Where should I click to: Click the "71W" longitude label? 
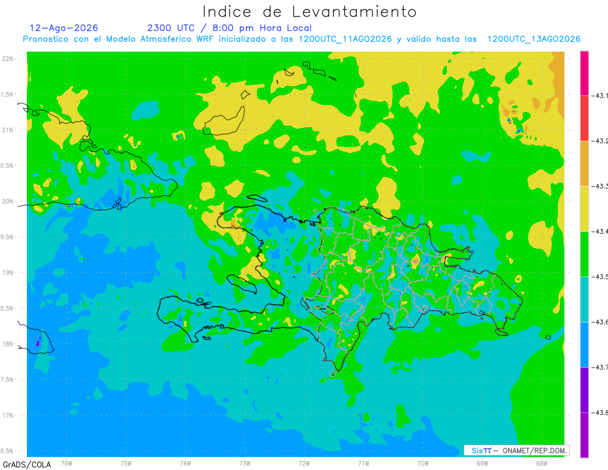click(363, 463)
